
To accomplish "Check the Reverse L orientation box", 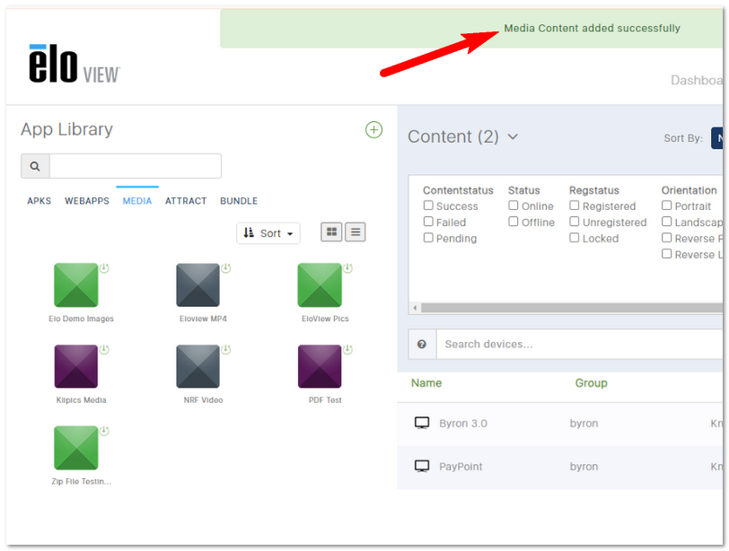I will [x=667, y=254].
